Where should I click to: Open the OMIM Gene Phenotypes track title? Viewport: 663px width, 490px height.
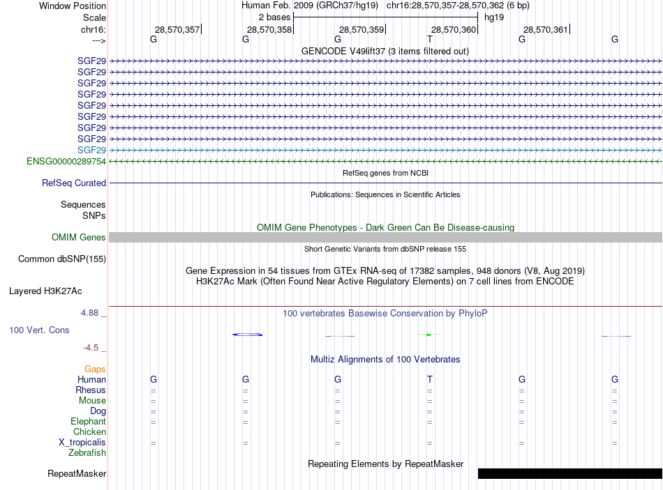coord(385,227)
